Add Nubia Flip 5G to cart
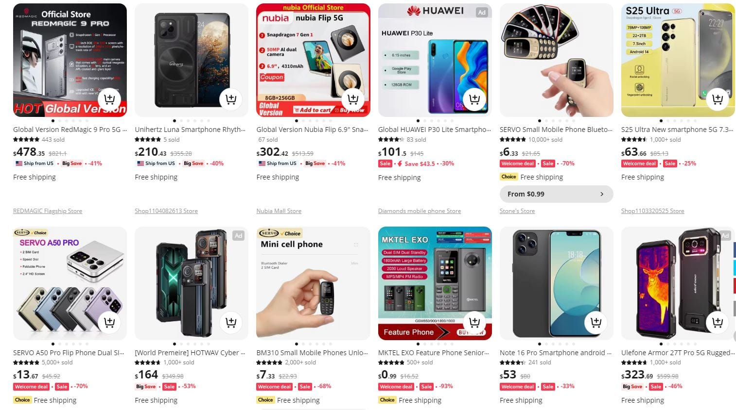736x410 pixels. [x=353, y=99]
